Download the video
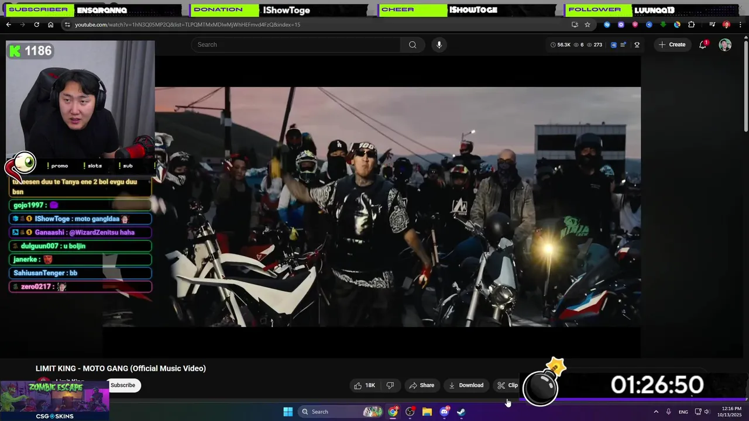This screenshot has width=749, height=421. tap(466, 385)
